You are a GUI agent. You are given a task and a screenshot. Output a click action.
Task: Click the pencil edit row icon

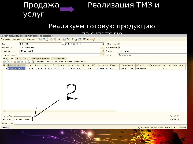tap(12, 62)
